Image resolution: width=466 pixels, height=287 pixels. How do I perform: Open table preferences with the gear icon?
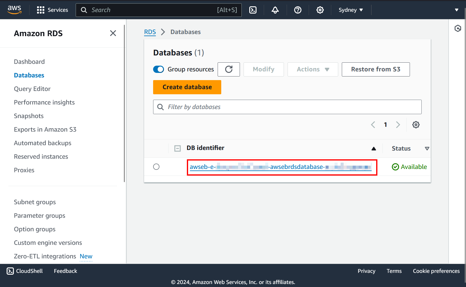coord(416,124)
